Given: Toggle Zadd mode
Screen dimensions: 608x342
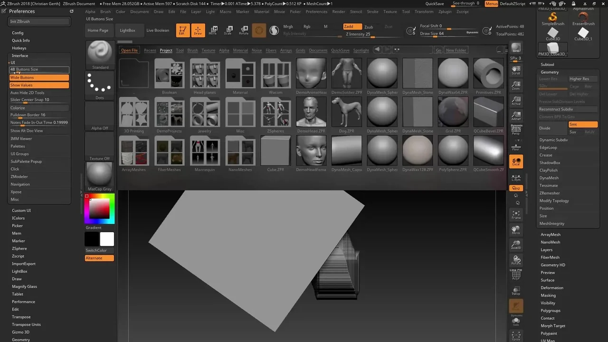Looking at the screenshot, I should coord(352,27).
